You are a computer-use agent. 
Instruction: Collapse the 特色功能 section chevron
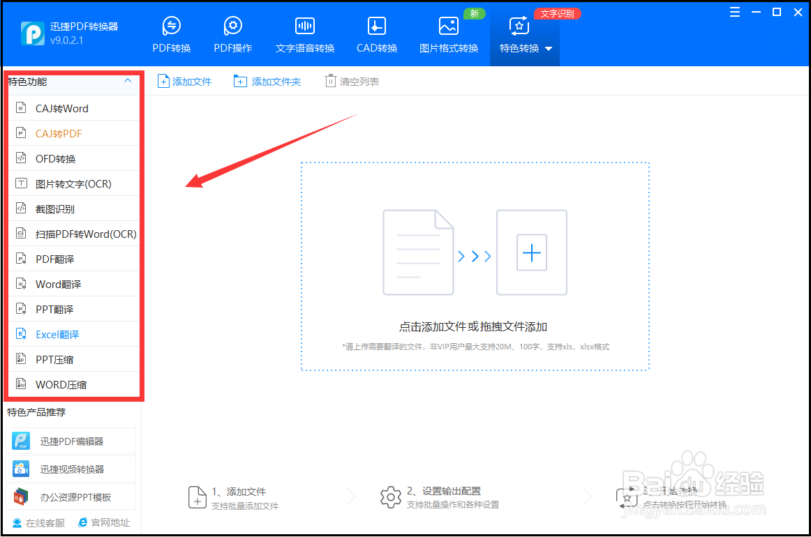(x=128, y=81)
